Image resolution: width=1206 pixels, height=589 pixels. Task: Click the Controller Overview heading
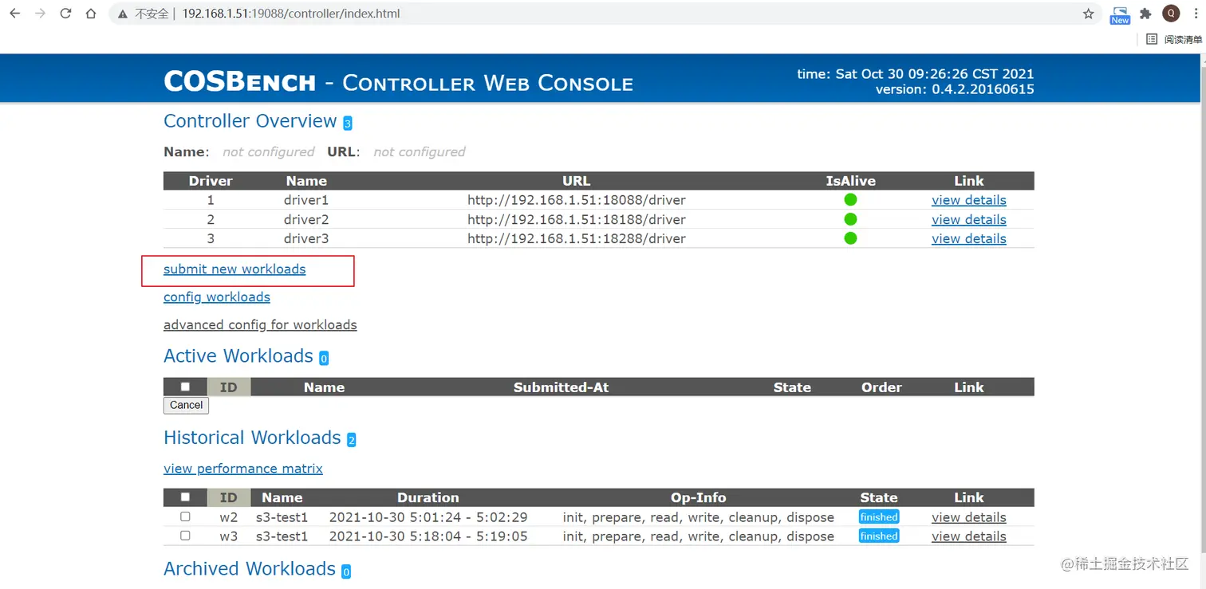[250, 121]
